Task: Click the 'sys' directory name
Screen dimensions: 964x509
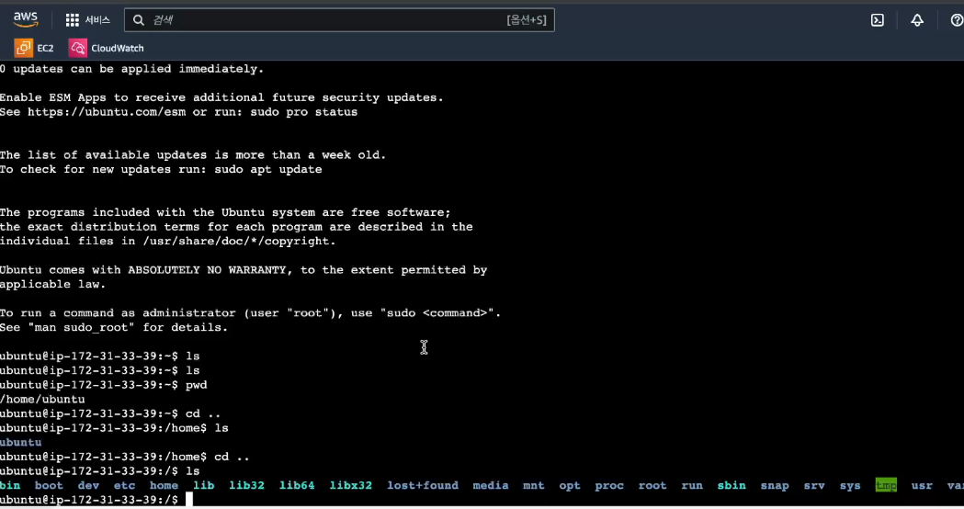Action: (x=850, y=485)
